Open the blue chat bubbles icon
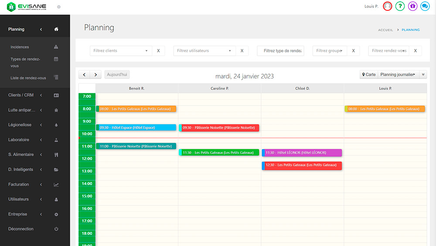 [x=425, y=6]
